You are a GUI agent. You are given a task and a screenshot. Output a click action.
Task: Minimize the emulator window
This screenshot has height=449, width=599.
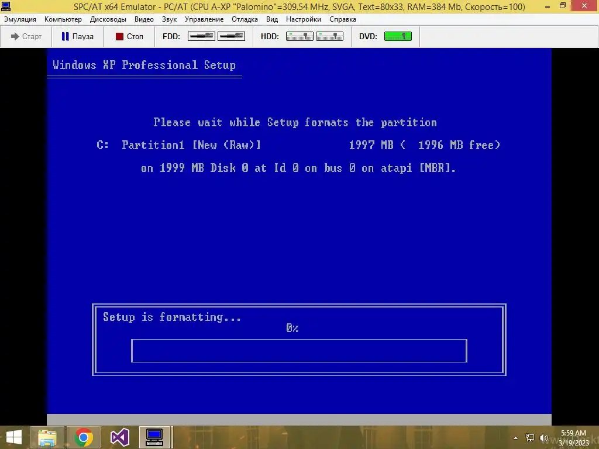click(548, 6)
